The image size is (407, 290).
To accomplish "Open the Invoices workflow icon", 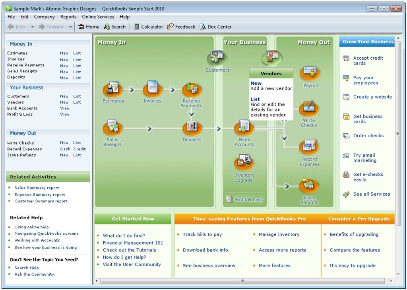I will [153, 89].
